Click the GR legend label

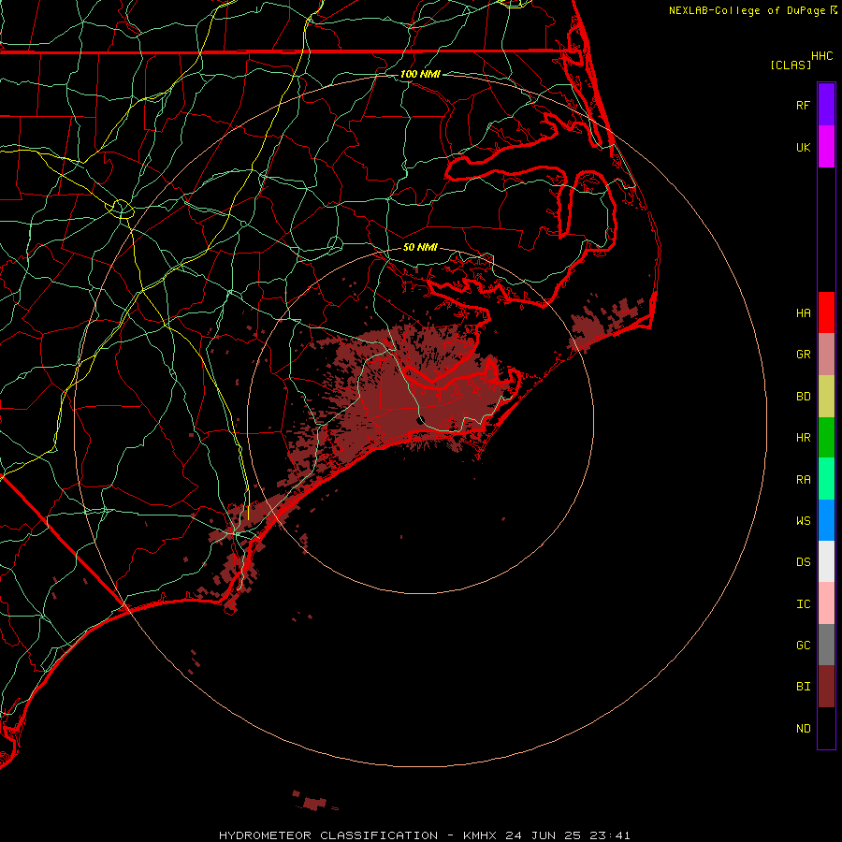click(x=804, y=355)
